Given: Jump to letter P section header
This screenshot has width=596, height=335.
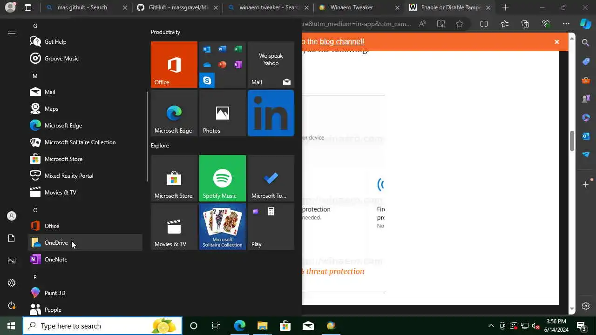Looking at the screenshot, I should [x=35, y=277].
